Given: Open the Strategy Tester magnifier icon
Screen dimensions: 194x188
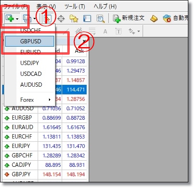Looking at the screenshot, I should coord(100,19).
